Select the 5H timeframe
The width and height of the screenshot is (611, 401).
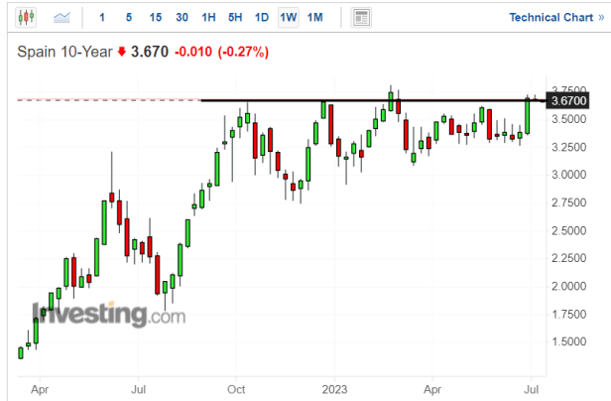pos(235,18)
